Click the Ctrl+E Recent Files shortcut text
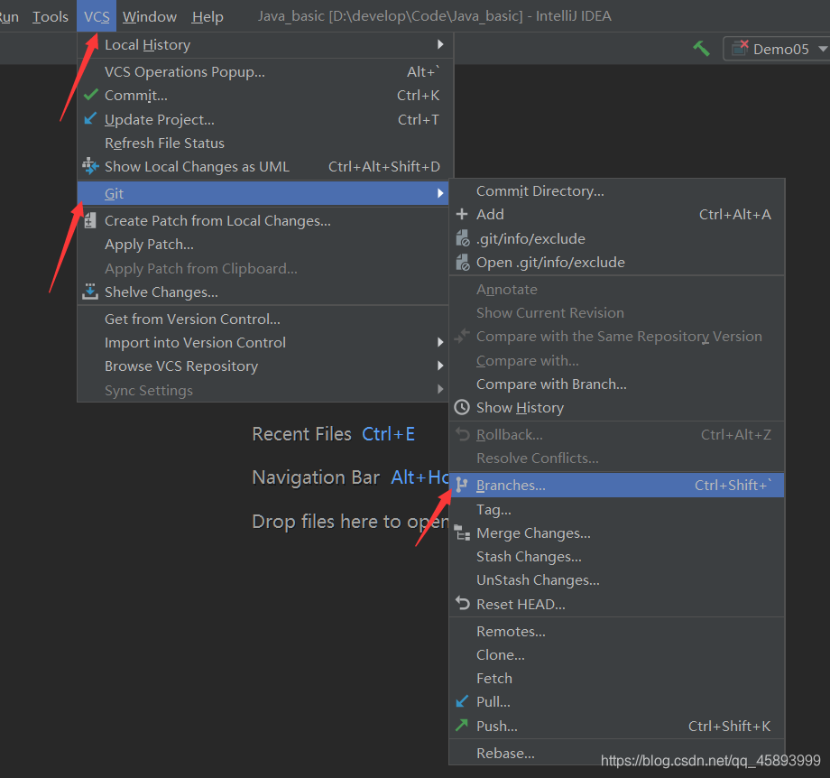Viewport: 830px width, 778px height. tap(388, 434)
